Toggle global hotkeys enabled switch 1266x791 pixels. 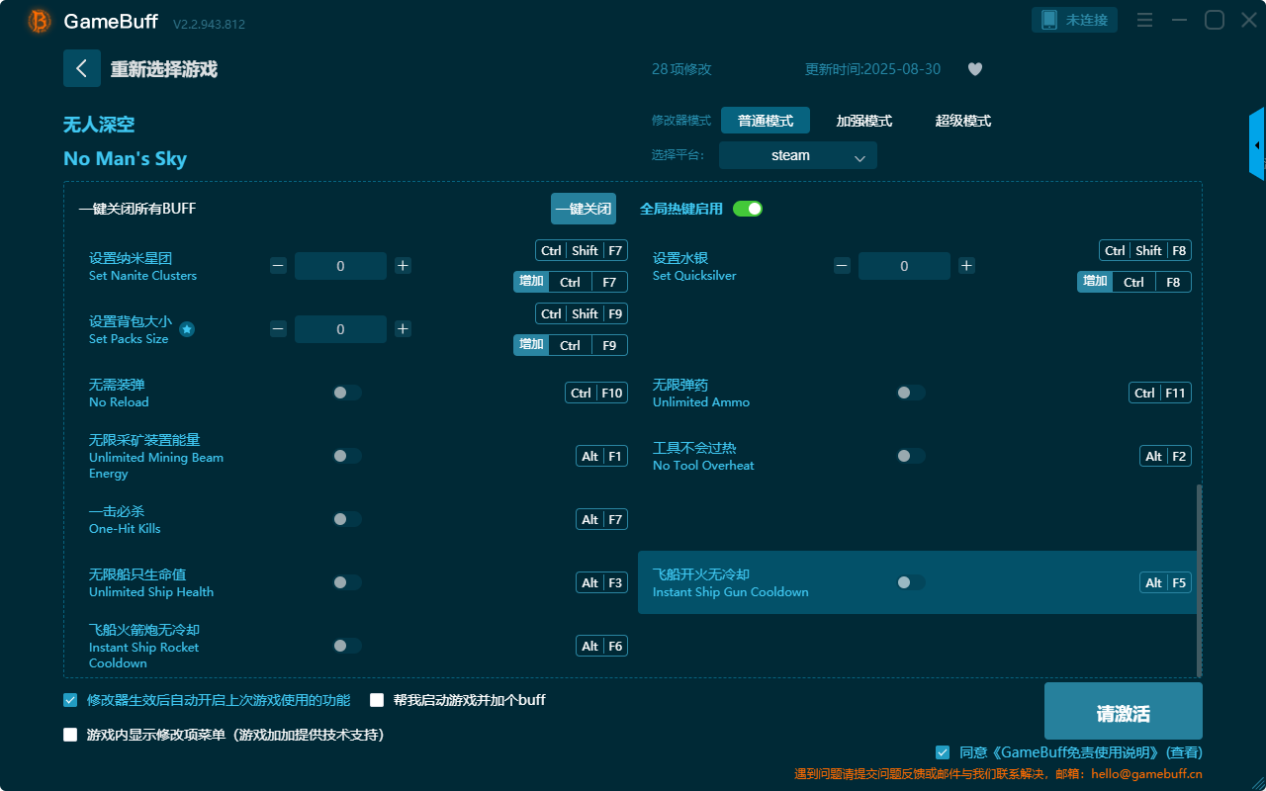tap(748, 209)
